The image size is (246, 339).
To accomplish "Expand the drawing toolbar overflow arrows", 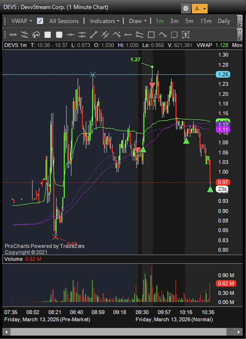I will 240,34.
